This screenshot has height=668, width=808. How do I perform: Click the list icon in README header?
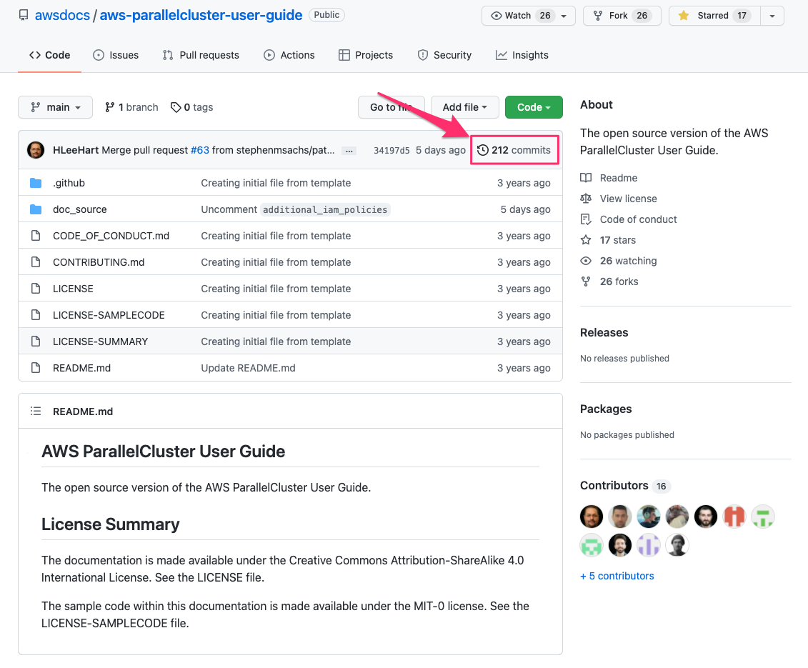(x=36, y=411)
